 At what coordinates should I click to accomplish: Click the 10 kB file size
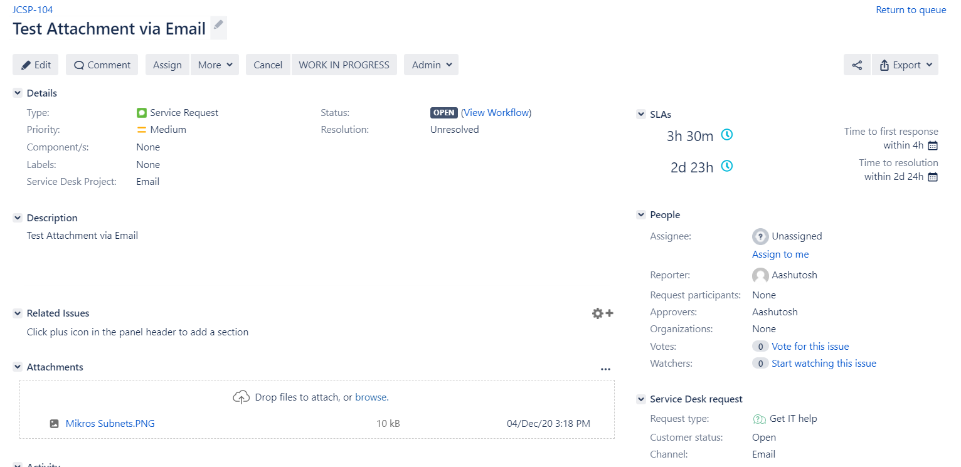pyautogui.click(x=388, y=424)
